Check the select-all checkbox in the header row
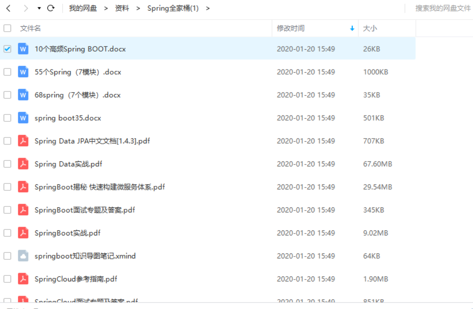This screenshot has height=309, width=473. (7, 28)
